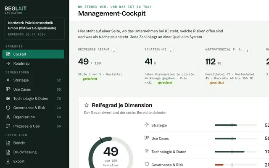Click Export in the sidebar
Viewport: 269px width, 168px height.
[33, 161]
